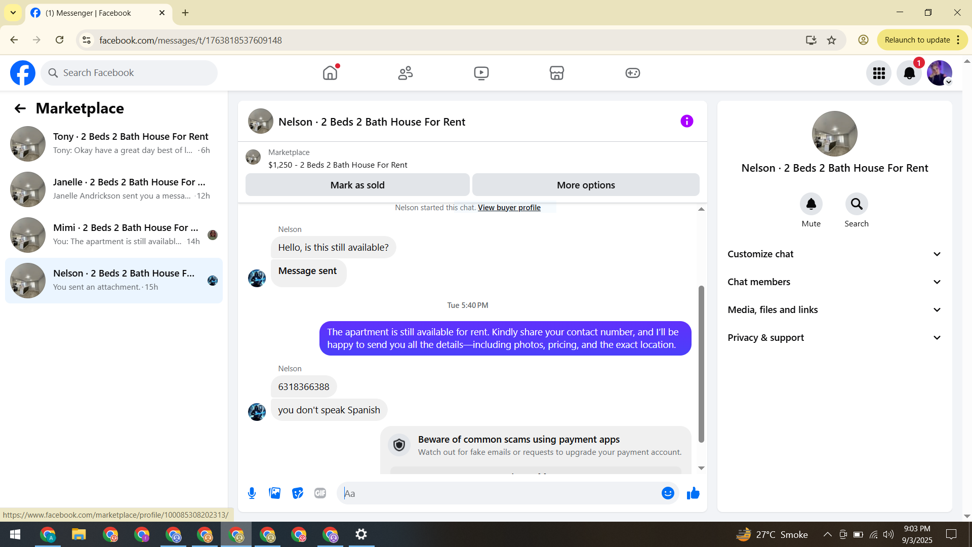Open the GIF picker icon

click(x=320, y=493)
